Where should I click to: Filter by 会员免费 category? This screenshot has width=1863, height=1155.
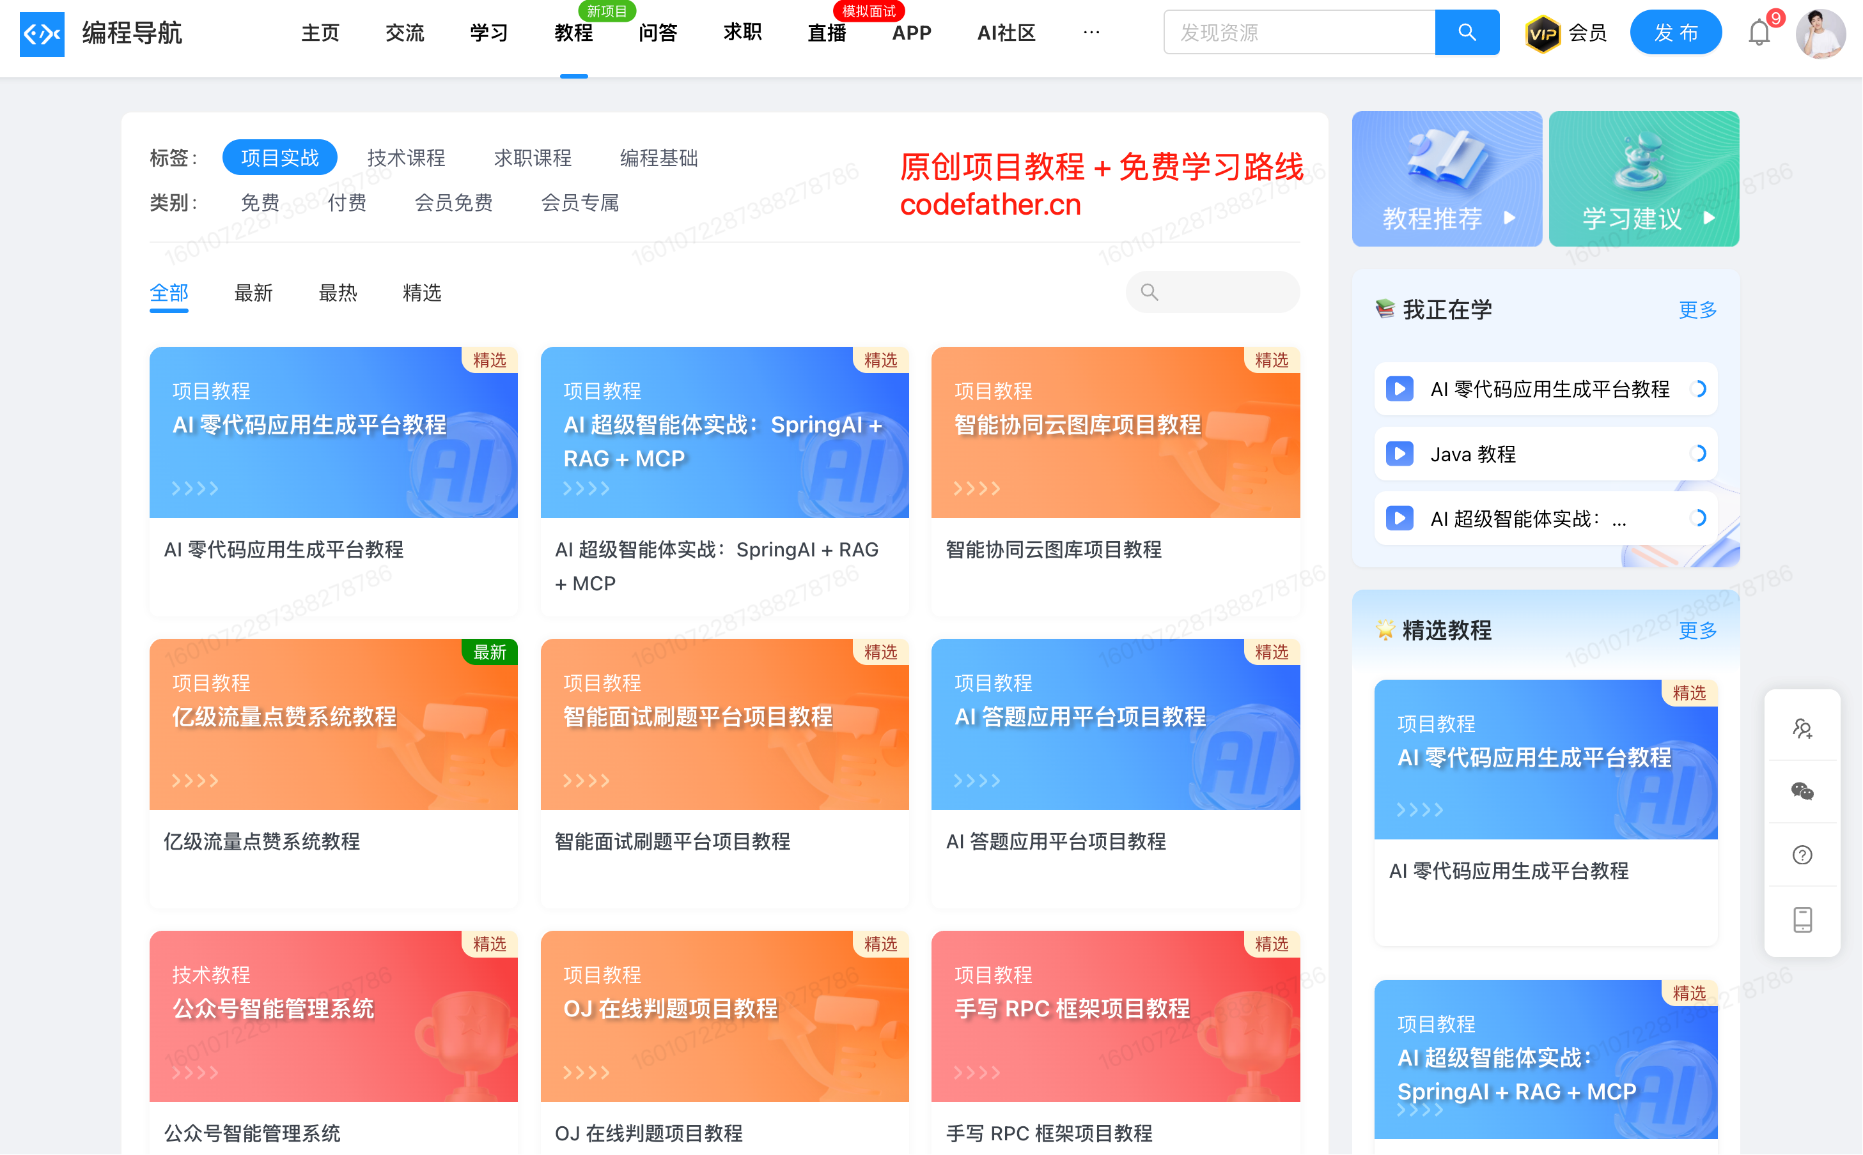pos(453,203)
